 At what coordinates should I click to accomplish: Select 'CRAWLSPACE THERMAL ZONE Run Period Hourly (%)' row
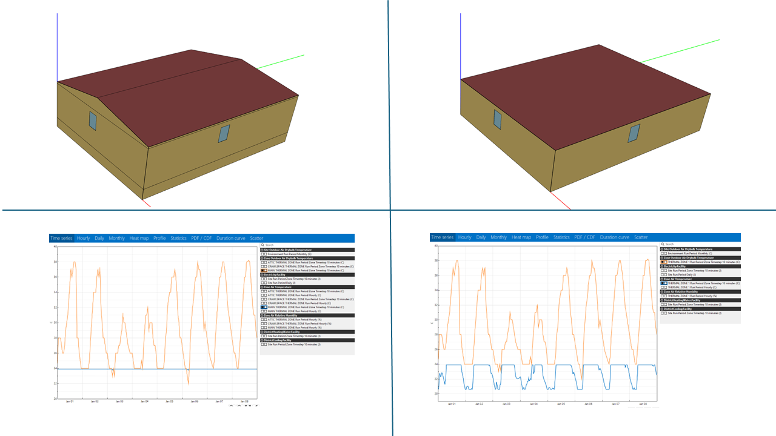click(307, 324)
